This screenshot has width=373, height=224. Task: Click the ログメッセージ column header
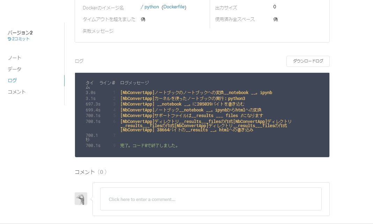[134, 83]
